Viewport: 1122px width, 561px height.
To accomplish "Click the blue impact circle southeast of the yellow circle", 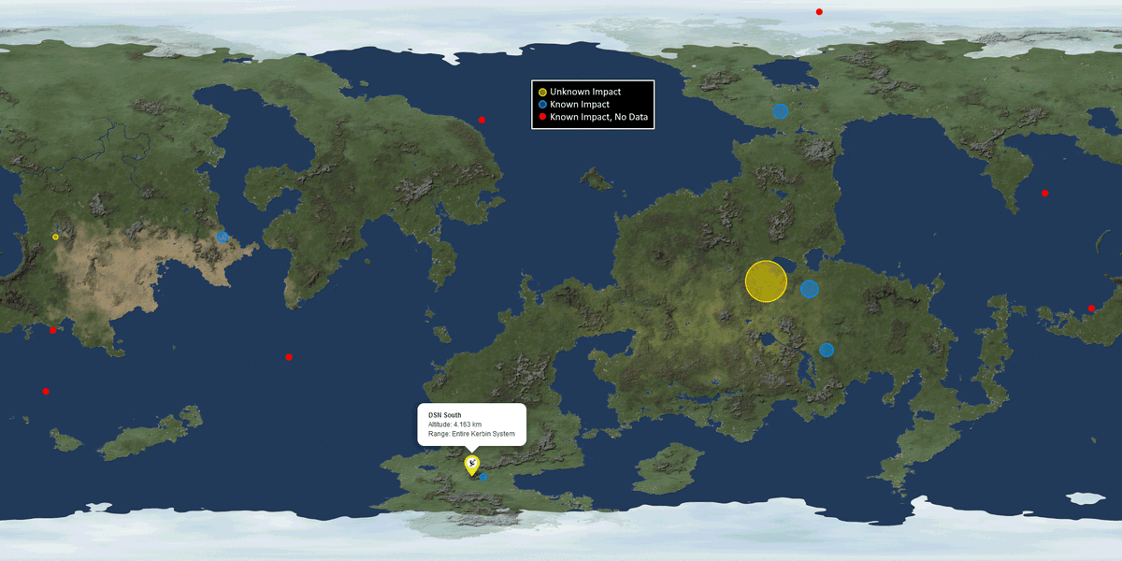I will [827, 350].
